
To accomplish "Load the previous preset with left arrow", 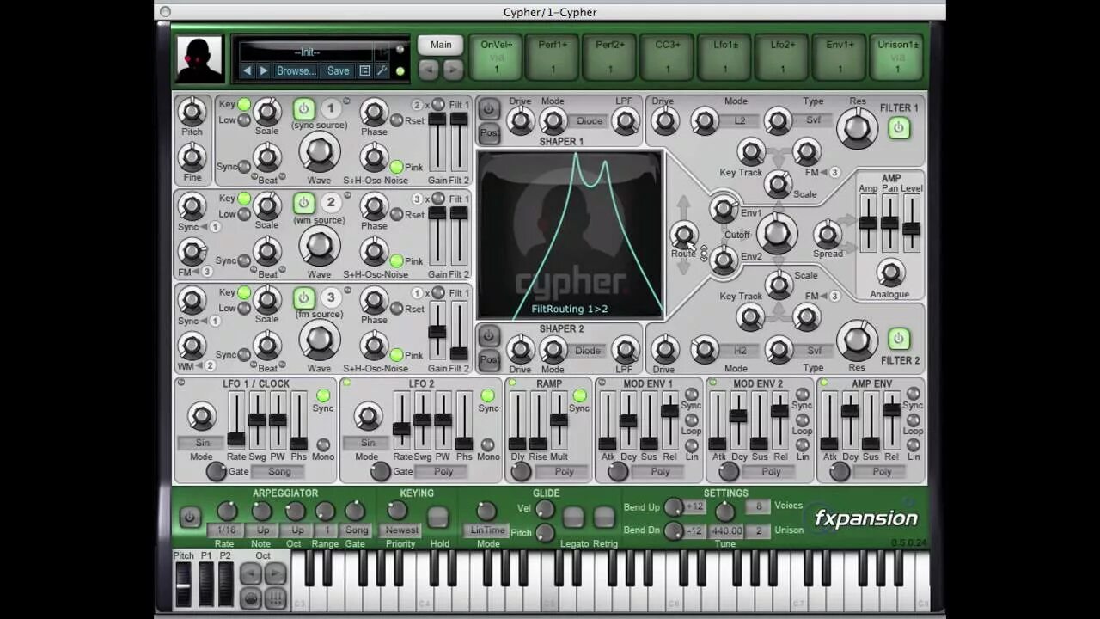I will (247, 70).
